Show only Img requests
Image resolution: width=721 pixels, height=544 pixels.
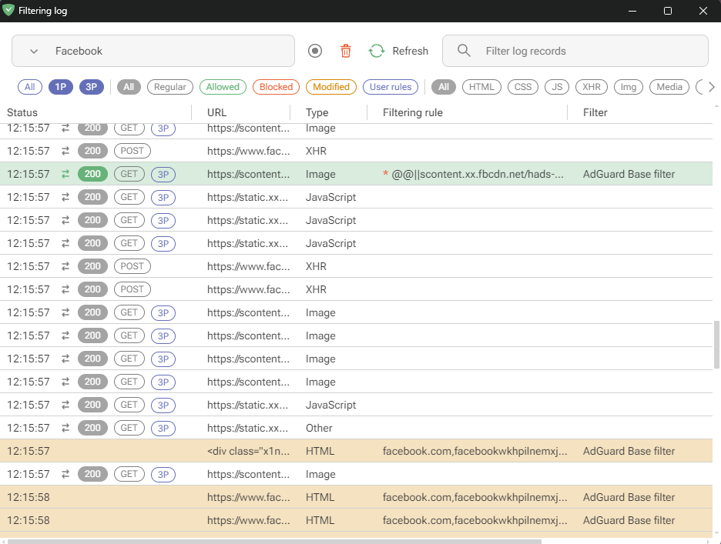pos(629,87)
